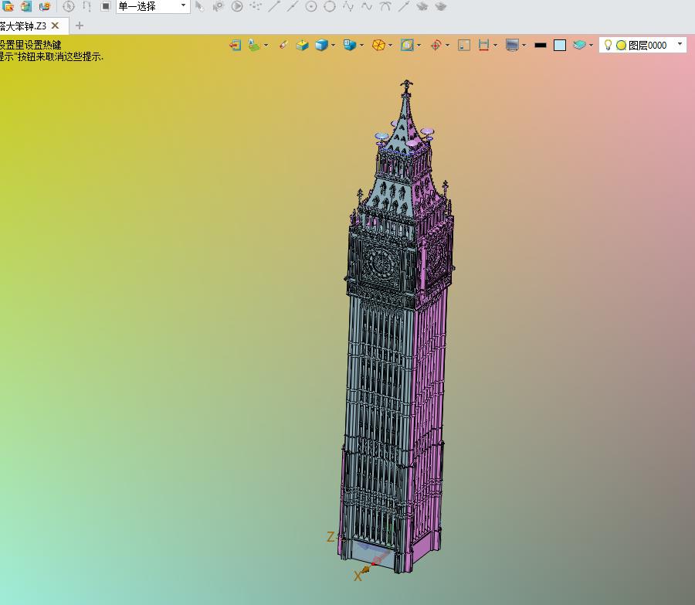
Task: Click the grey sine-wave curve icon
Action: [x=367, y=6]
